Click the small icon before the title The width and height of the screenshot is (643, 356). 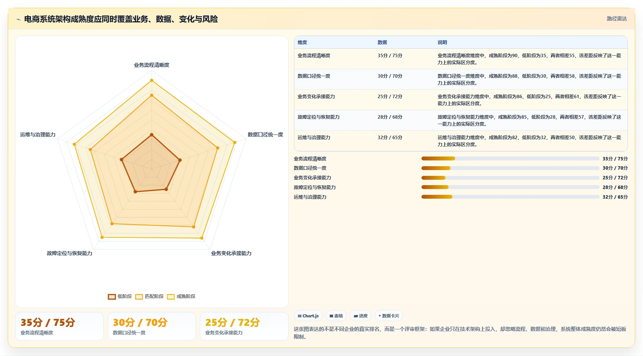point(18,19)
